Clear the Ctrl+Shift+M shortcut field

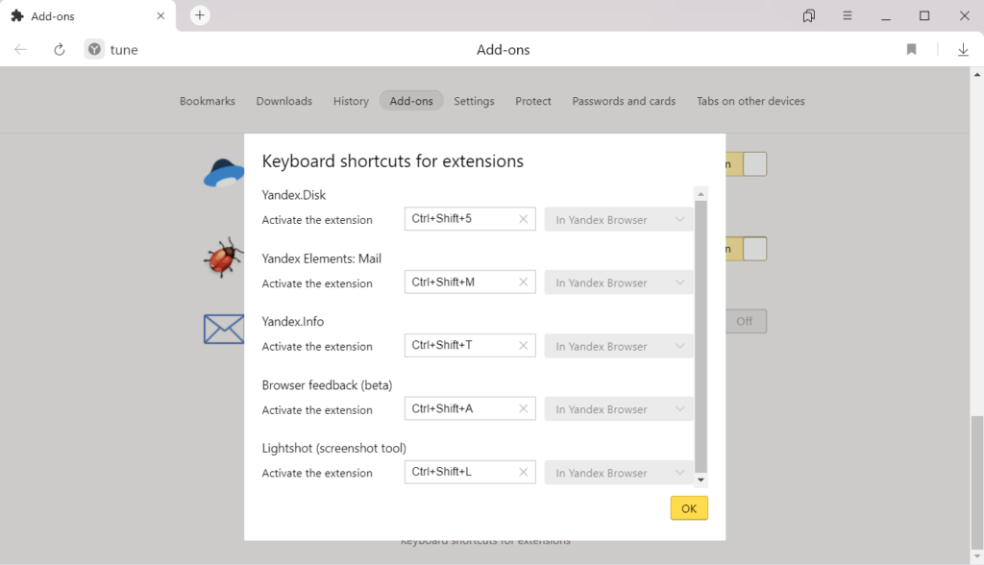523,282
